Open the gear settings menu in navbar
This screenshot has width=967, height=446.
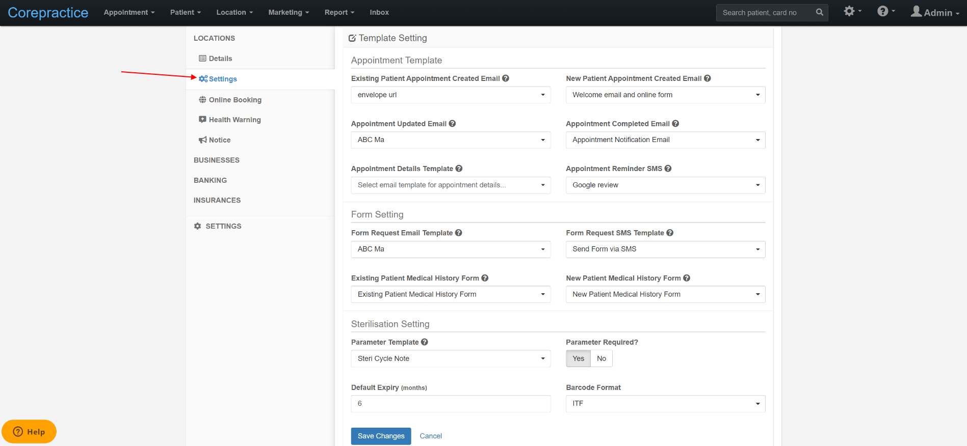coord(852,11)
